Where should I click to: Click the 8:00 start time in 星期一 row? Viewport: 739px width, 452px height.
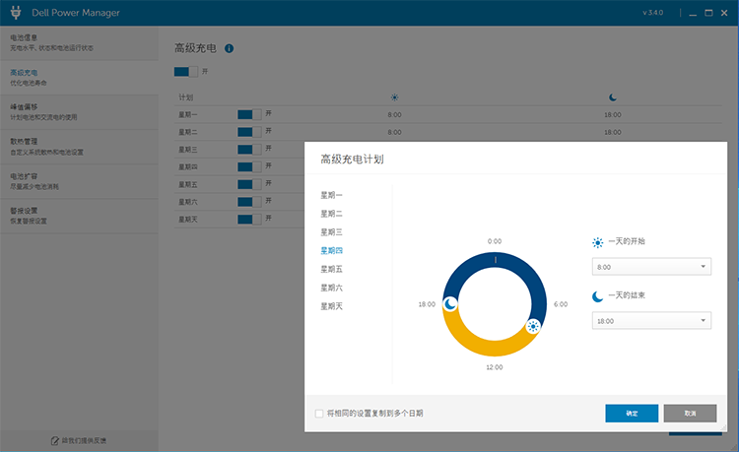tap(394, 115)
